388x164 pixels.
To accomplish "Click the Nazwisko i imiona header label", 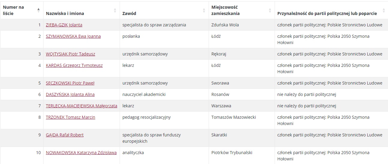I will point(65,13).
